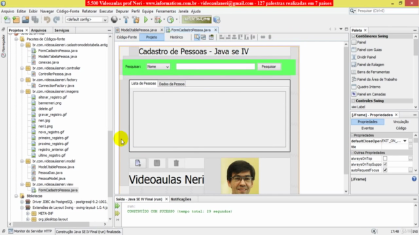Screen dimensions: 419x235
Task: Collapse Pacotes de Códigos-fonte node
Action: pyautogui.click(x=16, y=39)
